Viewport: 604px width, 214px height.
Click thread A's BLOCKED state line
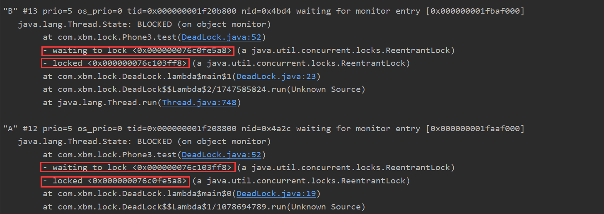144,142
